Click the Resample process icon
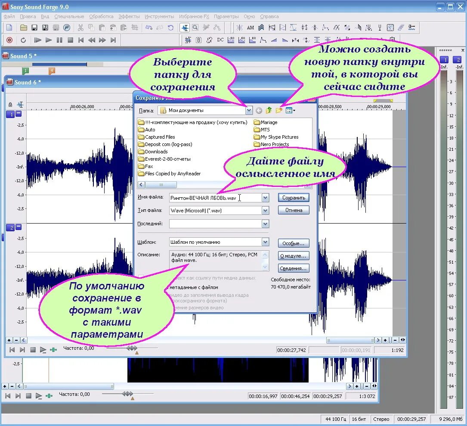This screenshot has width=467, height=426. [x=209, y=40]
